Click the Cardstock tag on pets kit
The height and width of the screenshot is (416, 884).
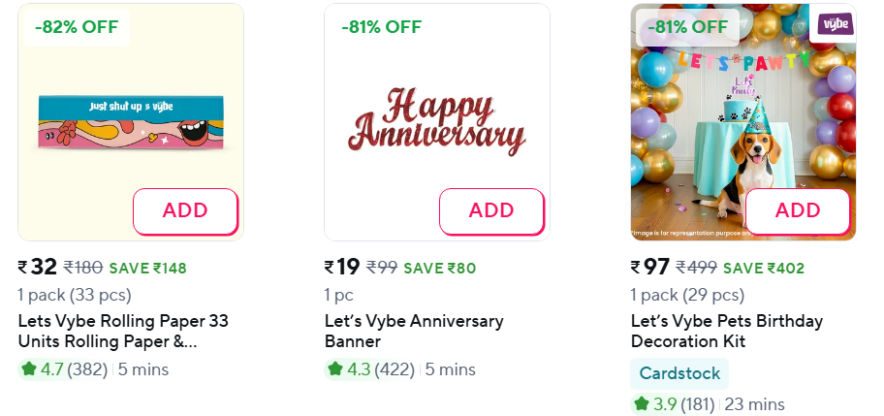tap(679, 373)
